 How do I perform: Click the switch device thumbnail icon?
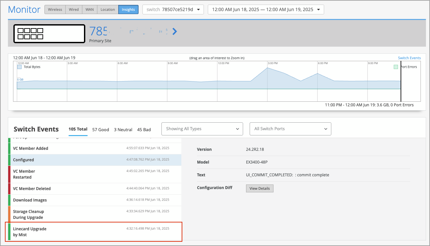point(49,34)
